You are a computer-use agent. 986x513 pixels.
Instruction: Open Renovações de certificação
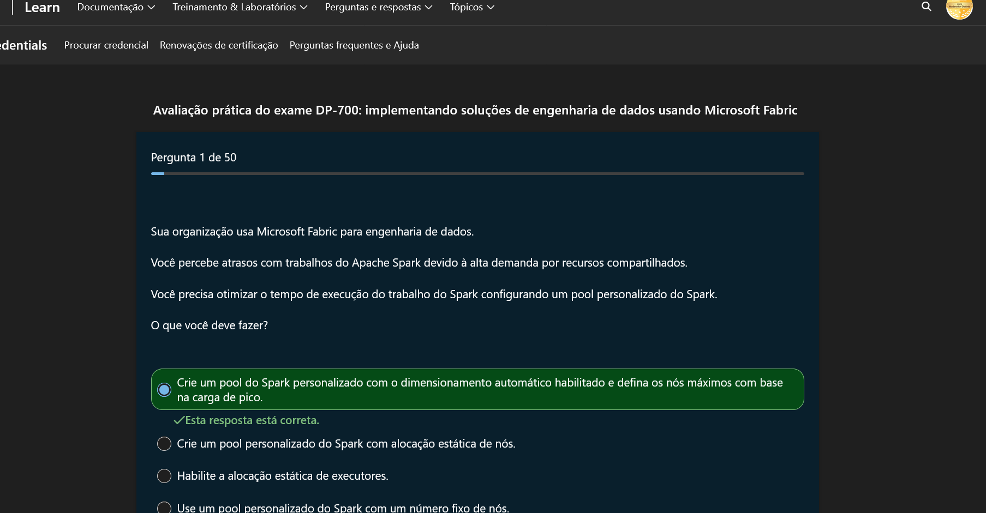219,45
